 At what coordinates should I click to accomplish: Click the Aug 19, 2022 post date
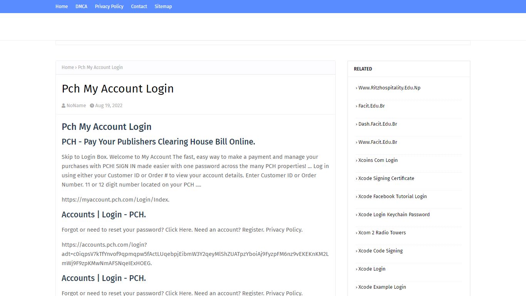[x=109, y=106]
